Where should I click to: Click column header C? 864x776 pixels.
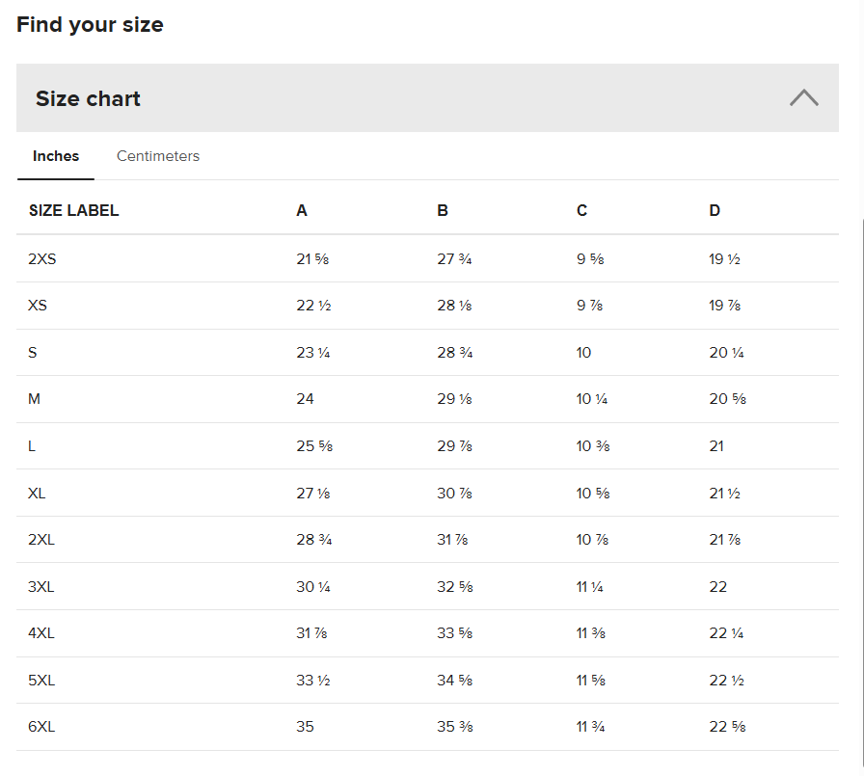click(x=581, y=210)
